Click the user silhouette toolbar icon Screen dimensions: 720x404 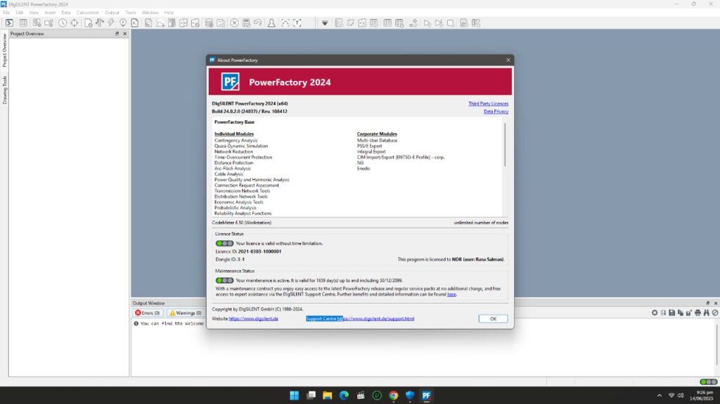click(272, 23)
